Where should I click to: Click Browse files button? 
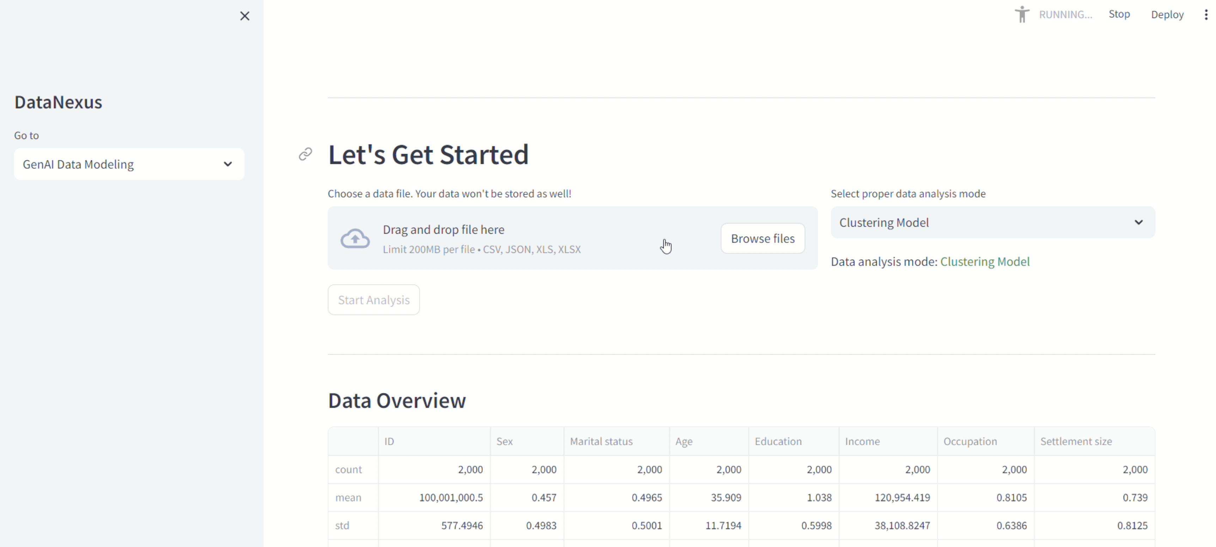click(x=762, y=238)
